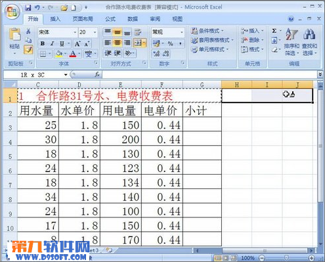Switch to Insert tab
Viewport: 325px width, 262px height.
[x=55, y=19]
